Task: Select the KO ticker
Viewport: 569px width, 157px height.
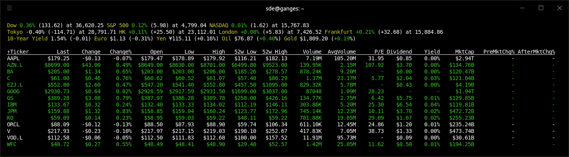Action: point(10,118)
